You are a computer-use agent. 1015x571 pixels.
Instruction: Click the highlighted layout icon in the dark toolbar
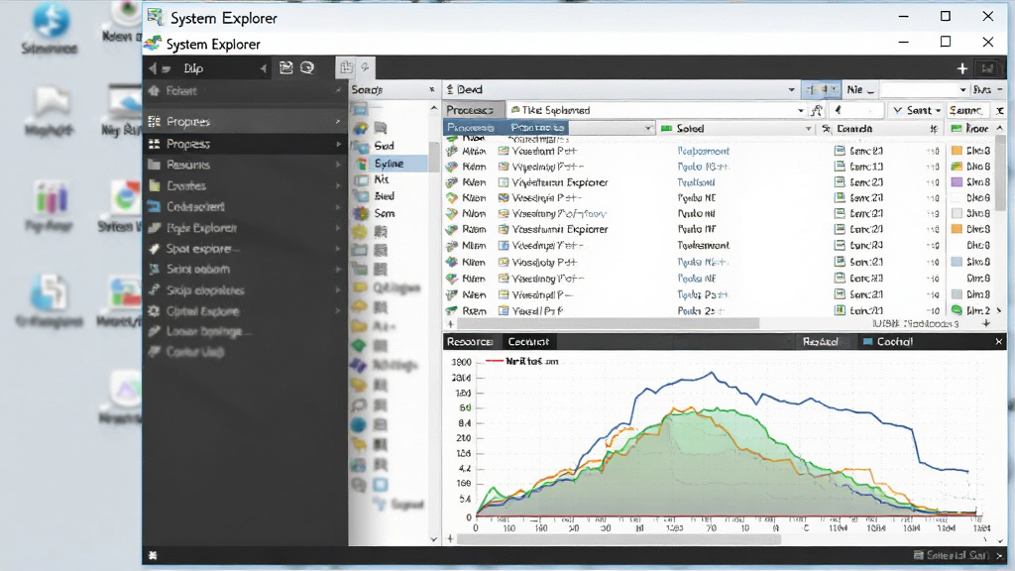[346, 67]
